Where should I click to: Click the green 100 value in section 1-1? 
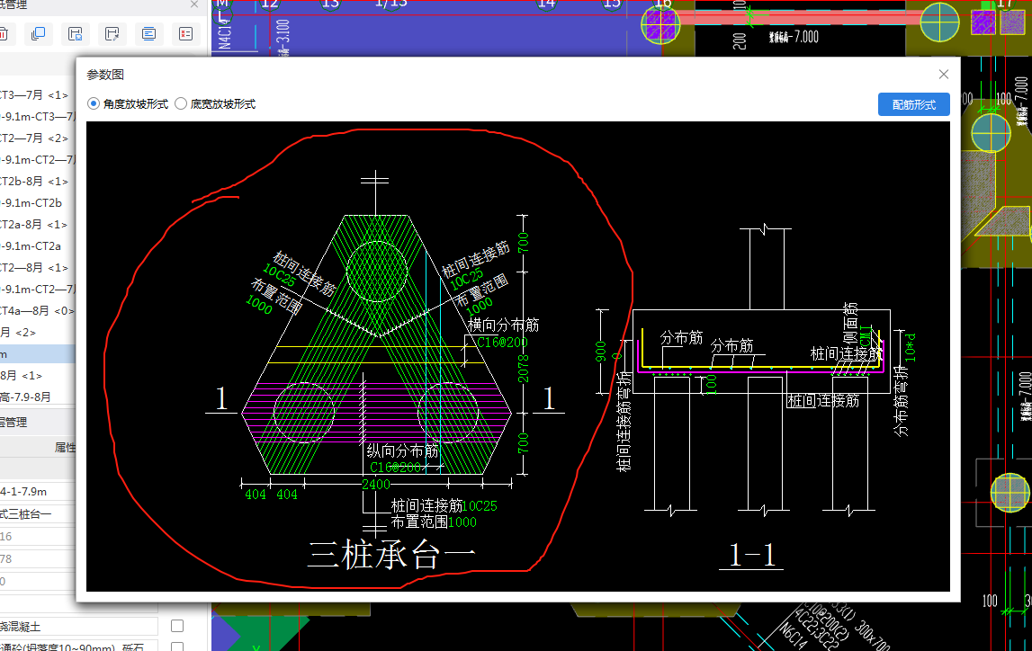tap(712, 384)
